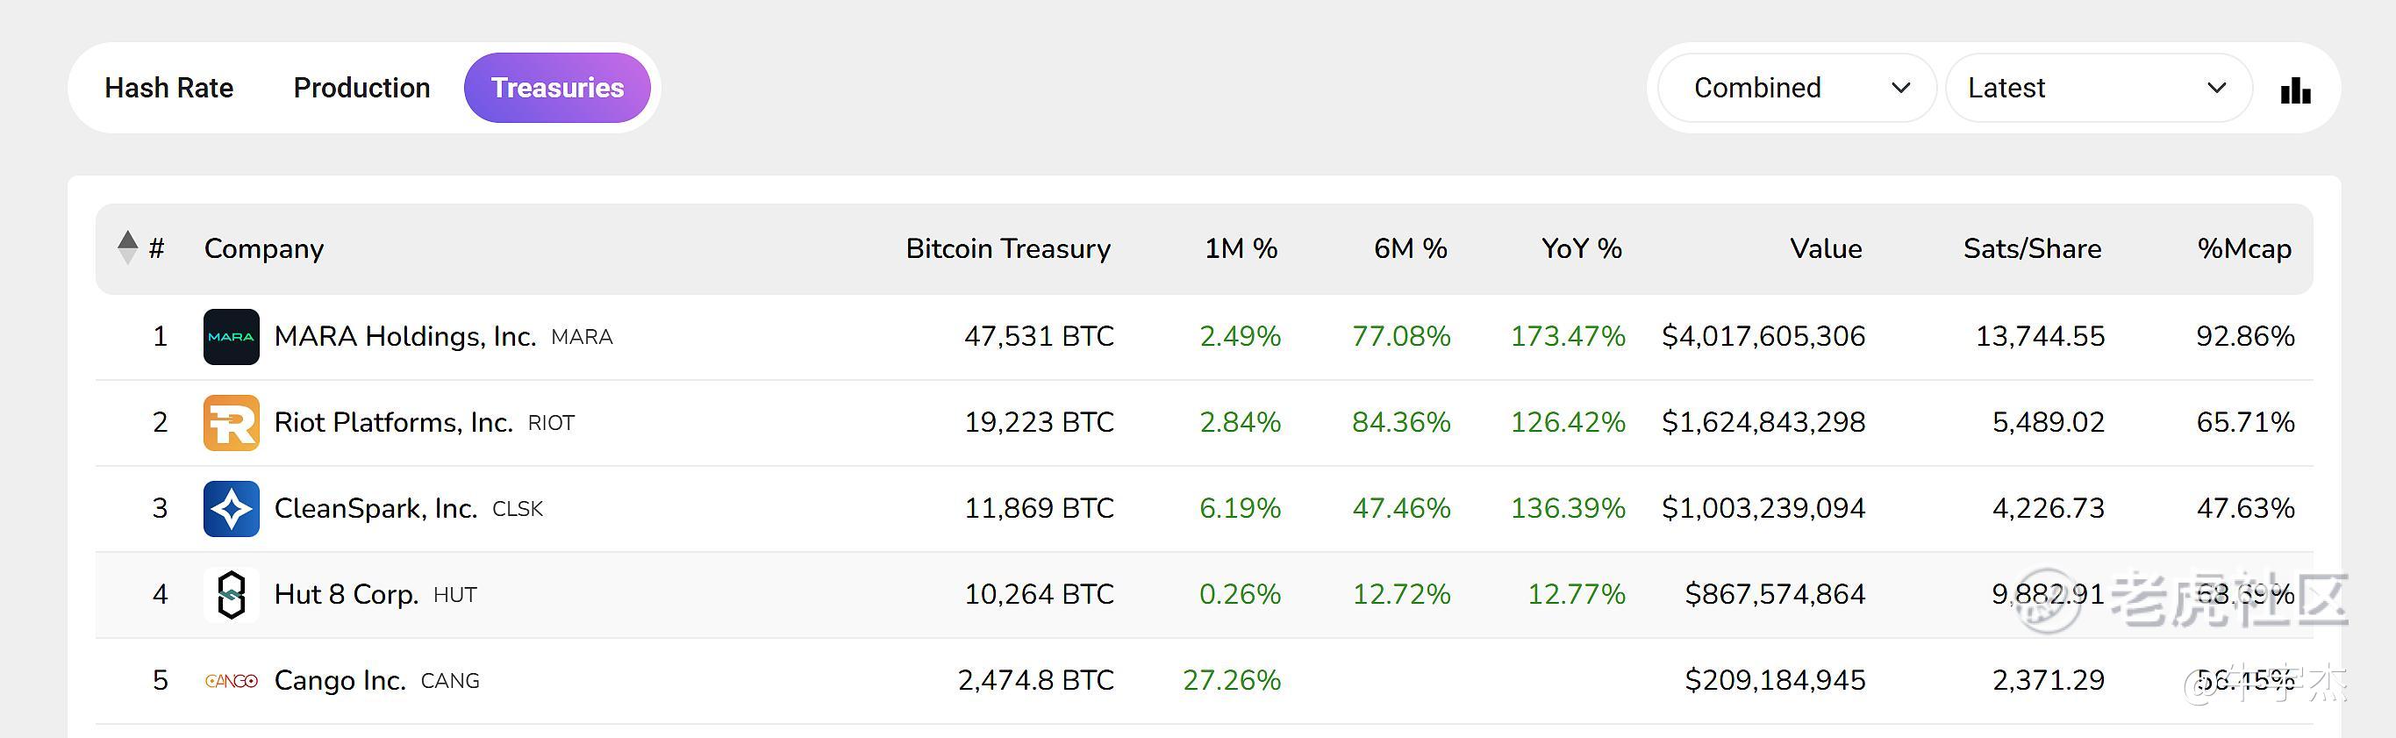Click the CleanSpark logo icon
Image resolution: width=2396 pixels, height=738 pixels.
(x=231, y=508)
